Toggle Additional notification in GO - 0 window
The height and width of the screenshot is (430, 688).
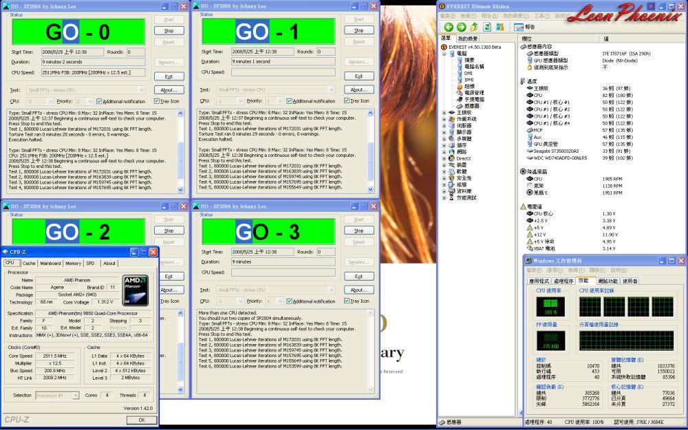(x=98, y=101)
